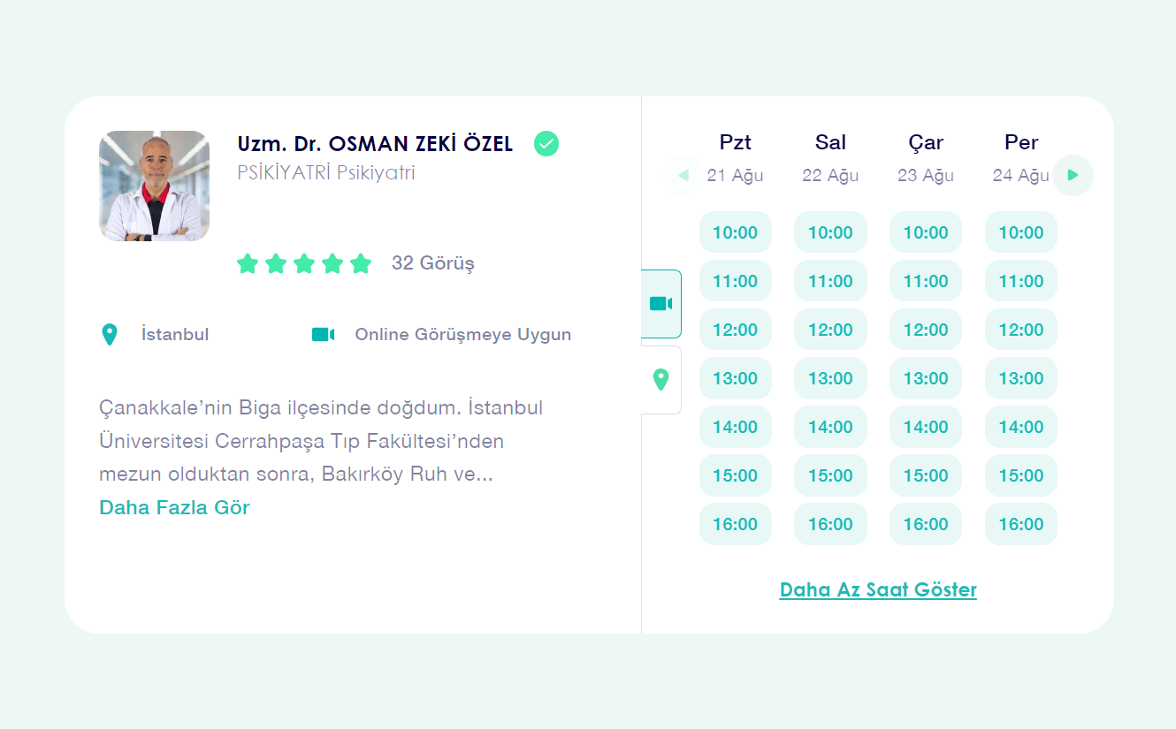
Task: Switch to online video appointment tab
Action: [661, 304]
